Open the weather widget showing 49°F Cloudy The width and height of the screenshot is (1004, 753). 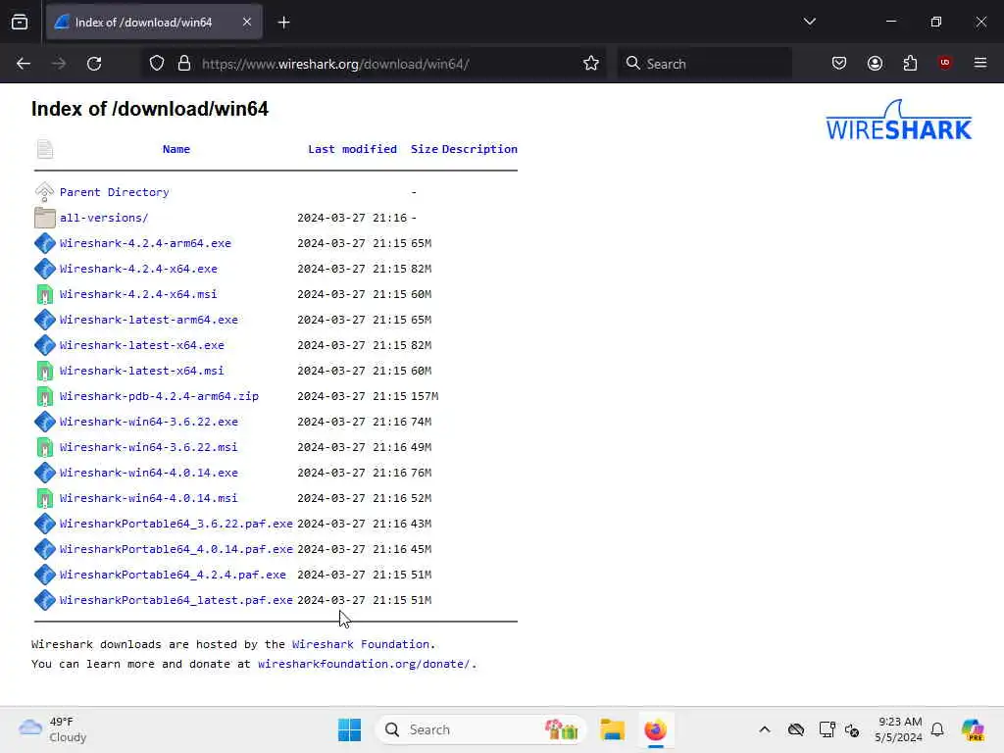[x=53, y=729]
